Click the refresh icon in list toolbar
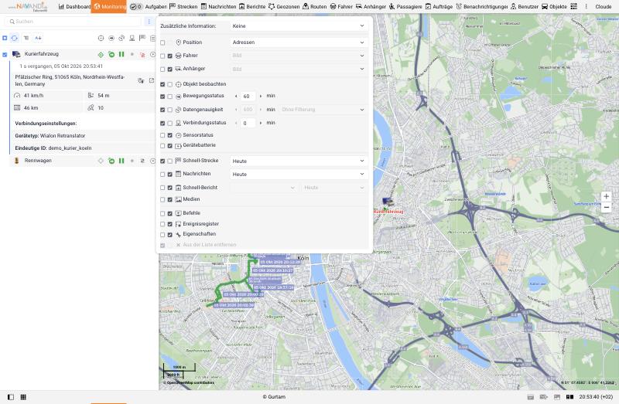The height and width of the screenshot is (404, 619). 15,38
